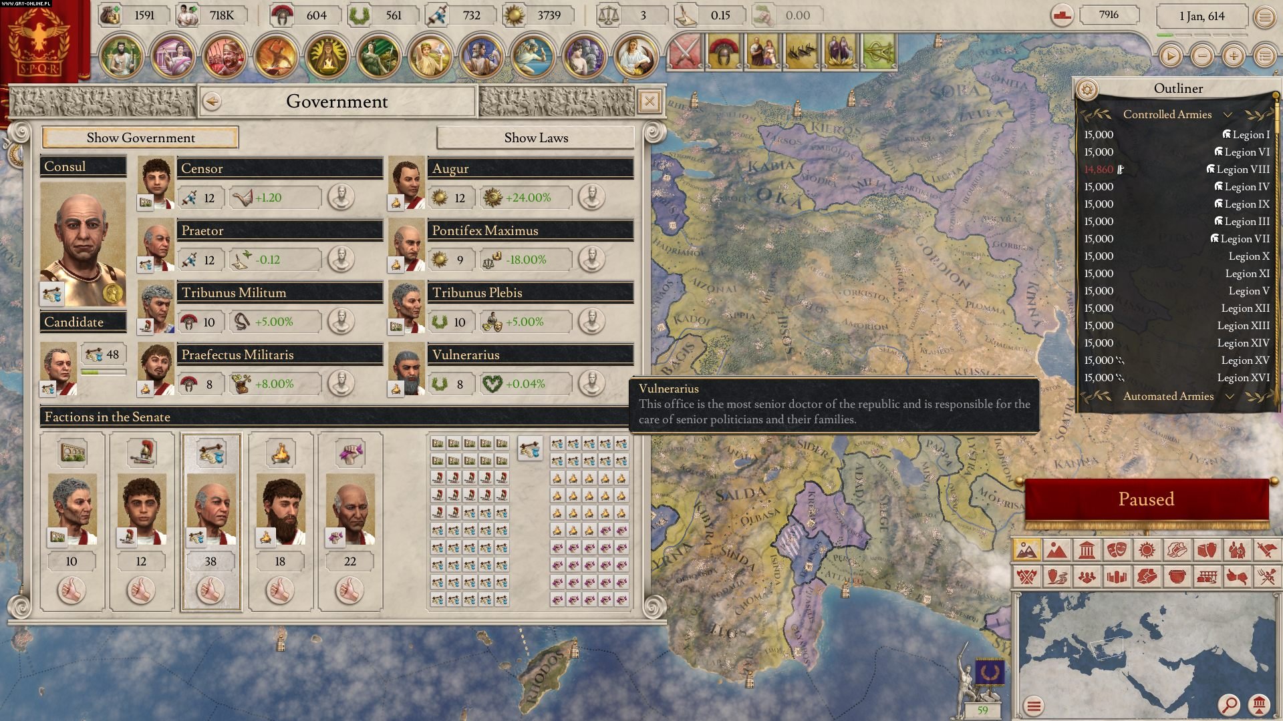Assign a new Censor via silhouette button
Screen dimensions: 1283x721
[341, 198]
